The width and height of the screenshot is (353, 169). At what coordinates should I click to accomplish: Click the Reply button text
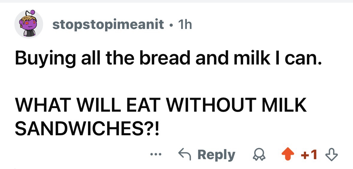216,155
